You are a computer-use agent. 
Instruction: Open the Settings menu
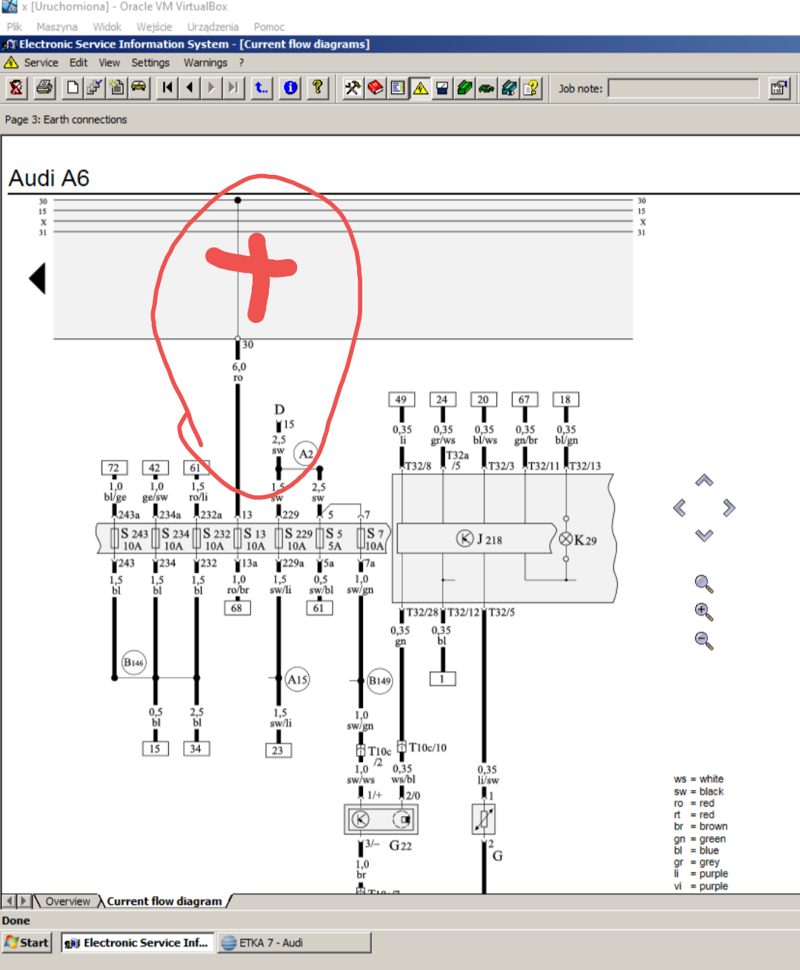coord(150,63)
